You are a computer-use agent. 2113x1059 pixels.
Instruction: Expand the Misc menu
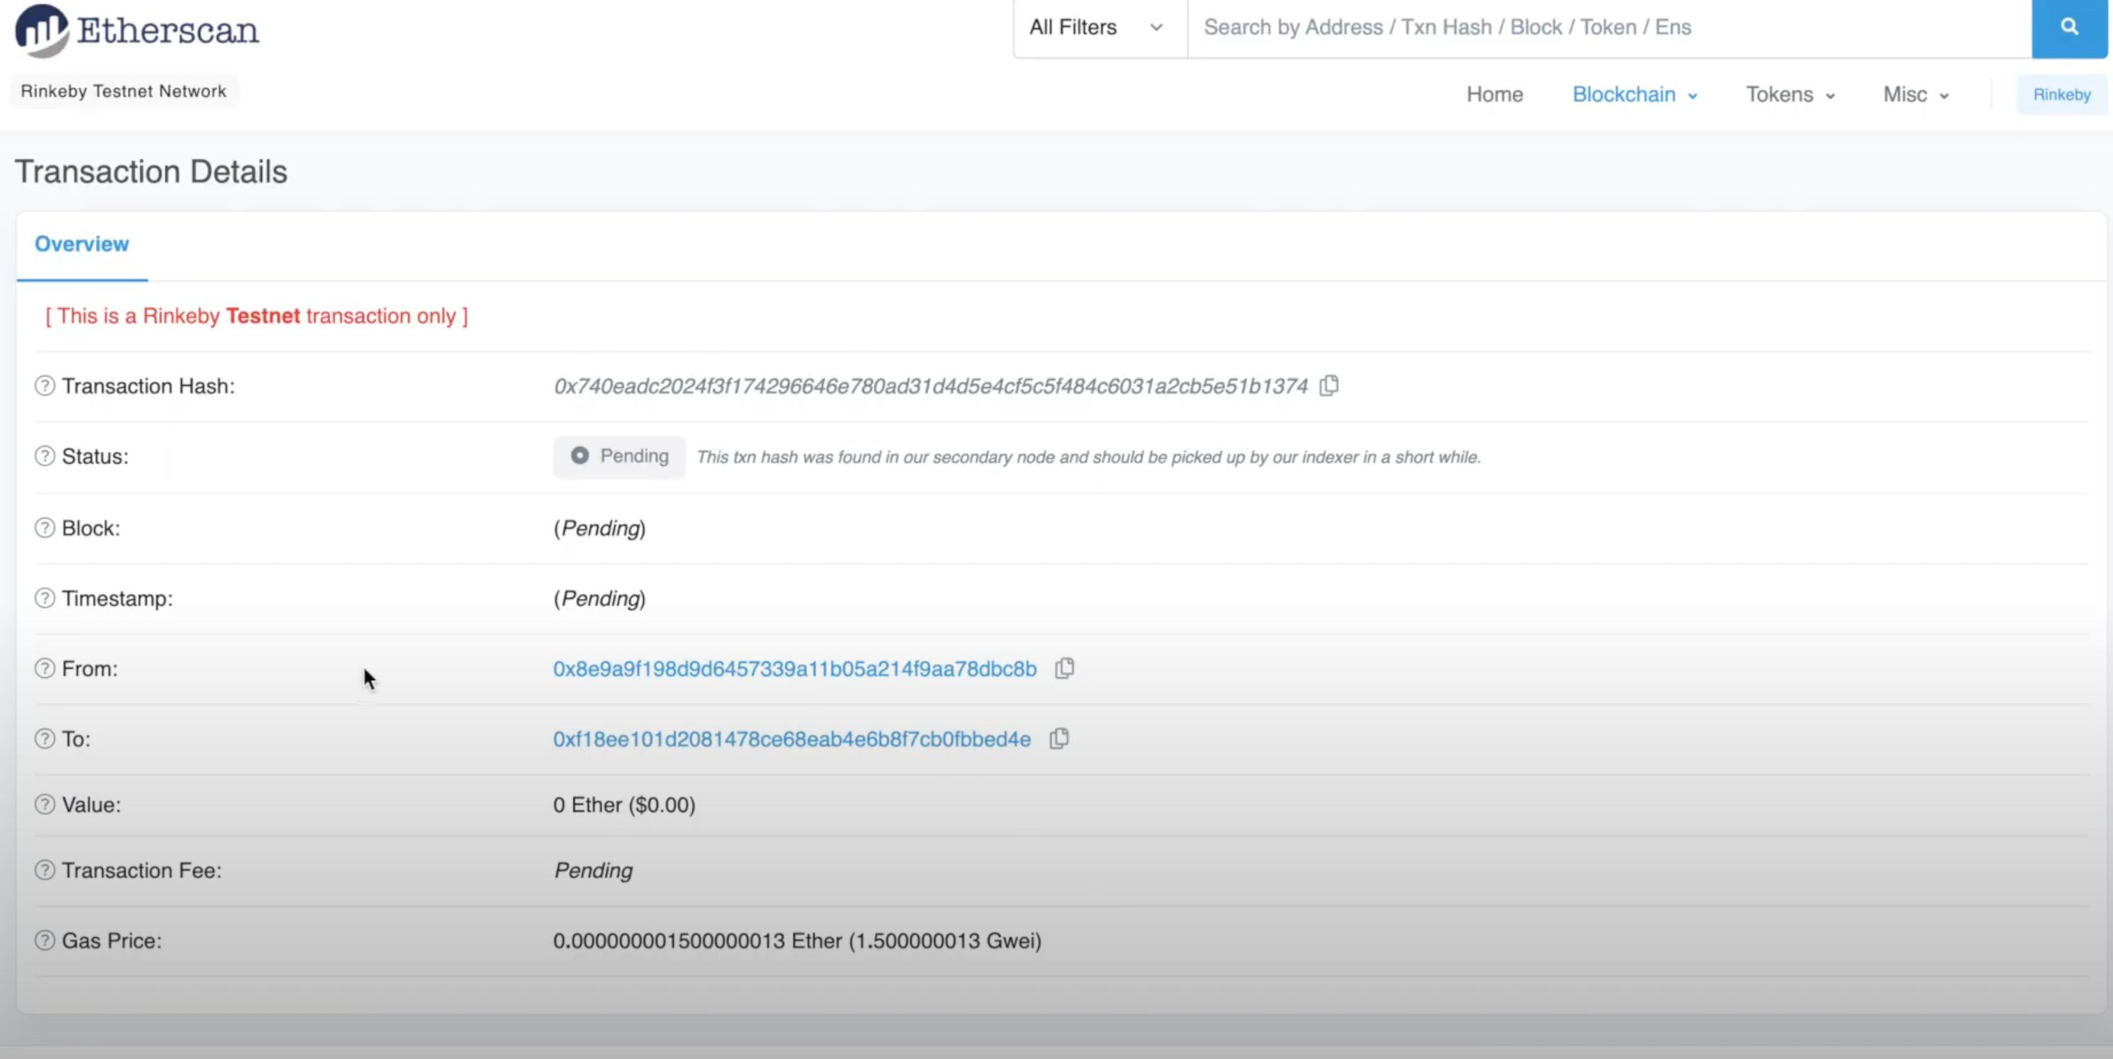pyautogui.click(x=1915, y=96)
